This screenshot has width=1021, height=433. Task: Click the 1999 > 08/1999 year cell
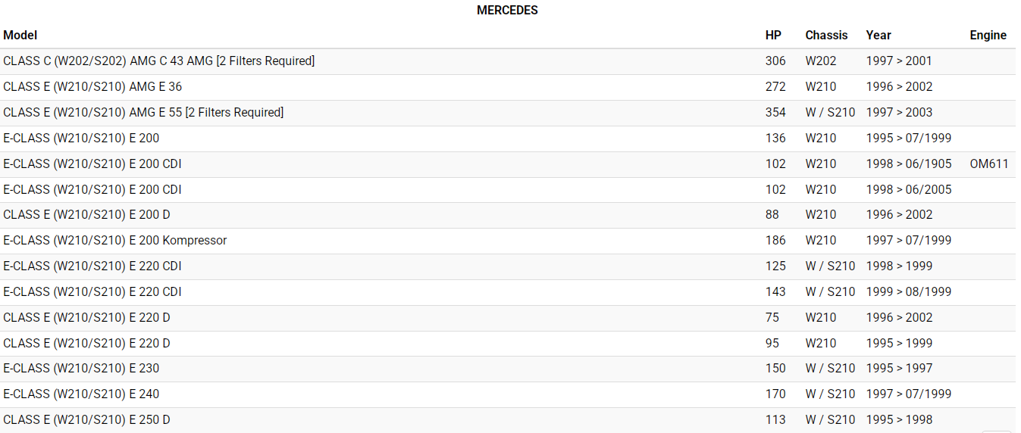pos(909,291)
